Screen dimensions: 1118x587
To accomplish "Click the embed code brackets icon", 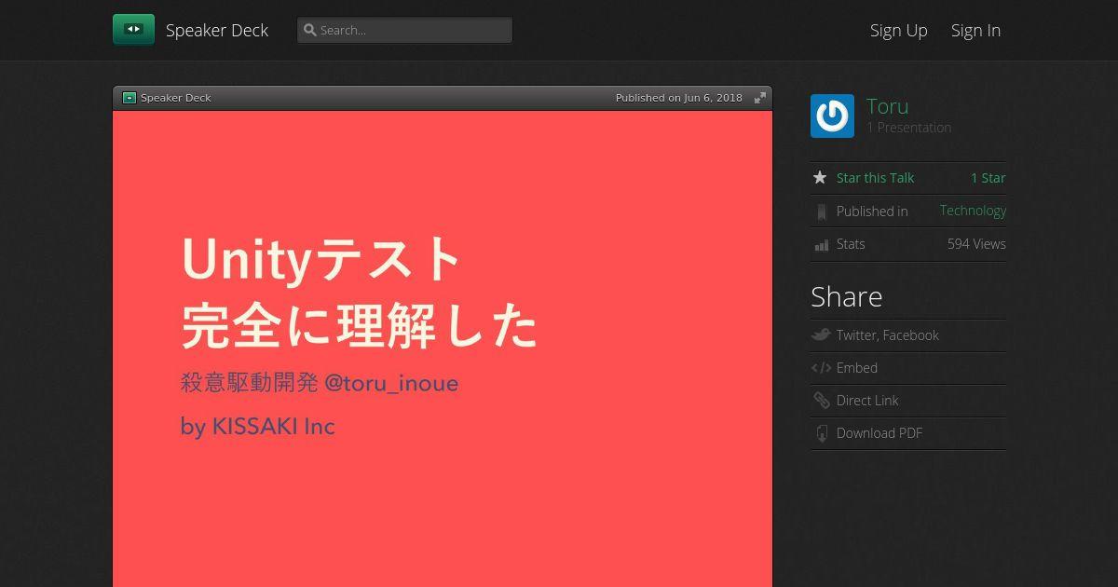I will tap(821, 368).
